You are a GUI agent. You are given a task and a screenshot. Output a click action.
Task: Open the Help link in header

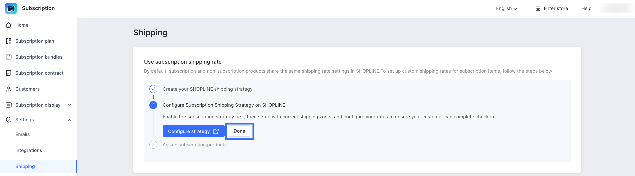(586, 8)
